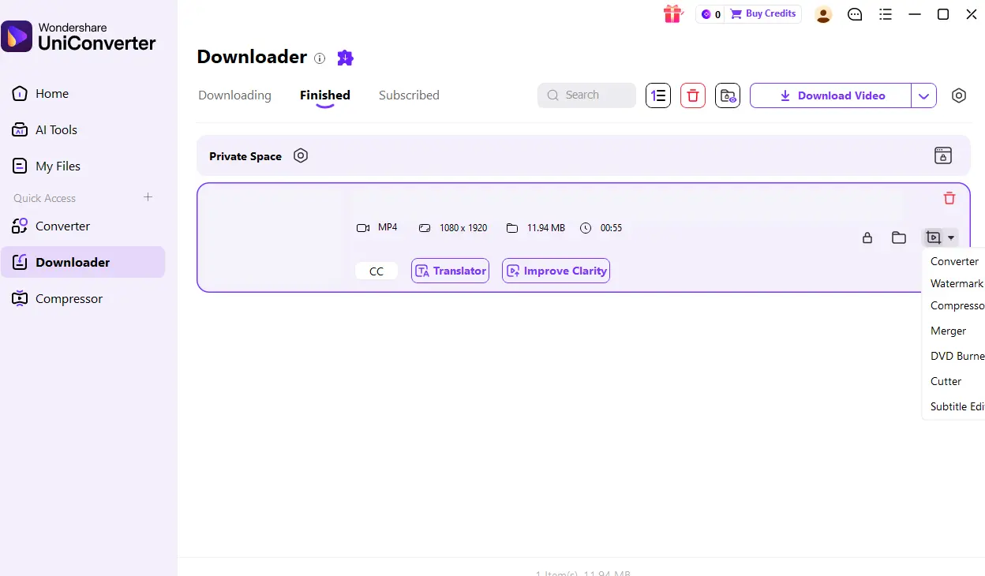The width and height of the screenshot is (985, 576).
Task: Open the gift box promotions icon
Action: click(672, 14)
